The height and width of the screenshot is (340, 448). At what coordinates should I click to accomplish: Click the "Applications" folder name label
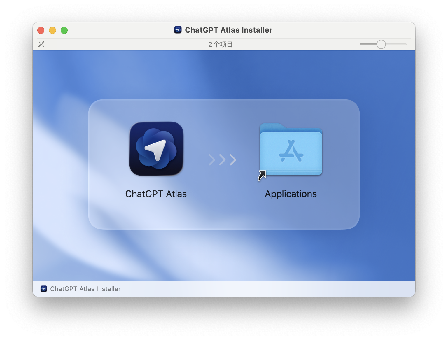(x=291, y=194)
